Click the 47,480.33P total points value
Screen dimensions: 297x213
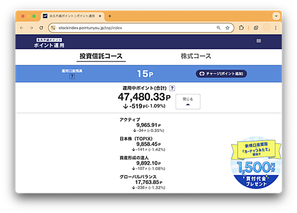144,97
